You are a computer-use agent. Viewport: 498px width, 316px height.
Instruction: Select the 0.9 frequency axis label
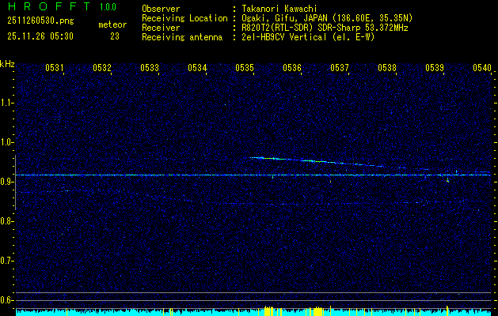click(7, 182)
